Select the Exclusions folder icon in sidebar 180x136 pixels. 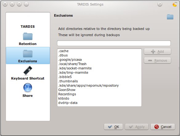(28, 54)
